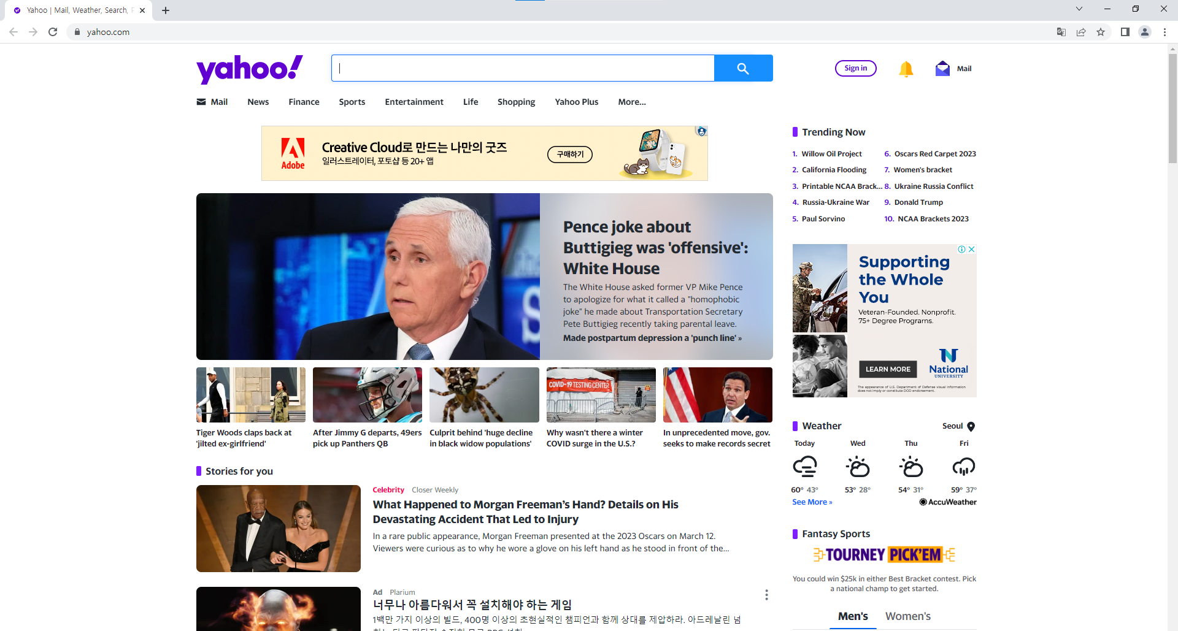
Task: Open Paul Sorvino trending topic
Action: pyautogui.click(x=823, y=219)
